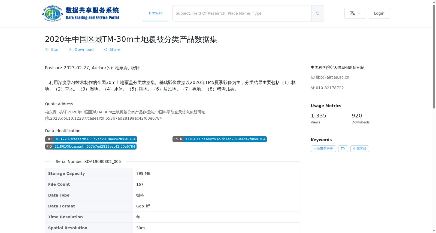Click the dataset title heading
This screenshot has height=233, width=436.
tap(131, 39)
